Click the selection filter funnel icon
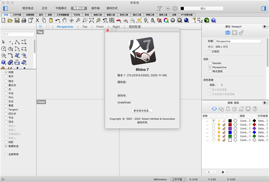 point(160,9)
